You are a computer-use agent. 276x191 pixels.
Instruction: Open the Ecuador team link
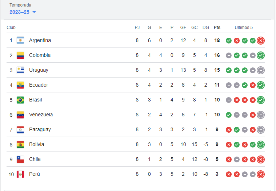(x=39, y=85)
